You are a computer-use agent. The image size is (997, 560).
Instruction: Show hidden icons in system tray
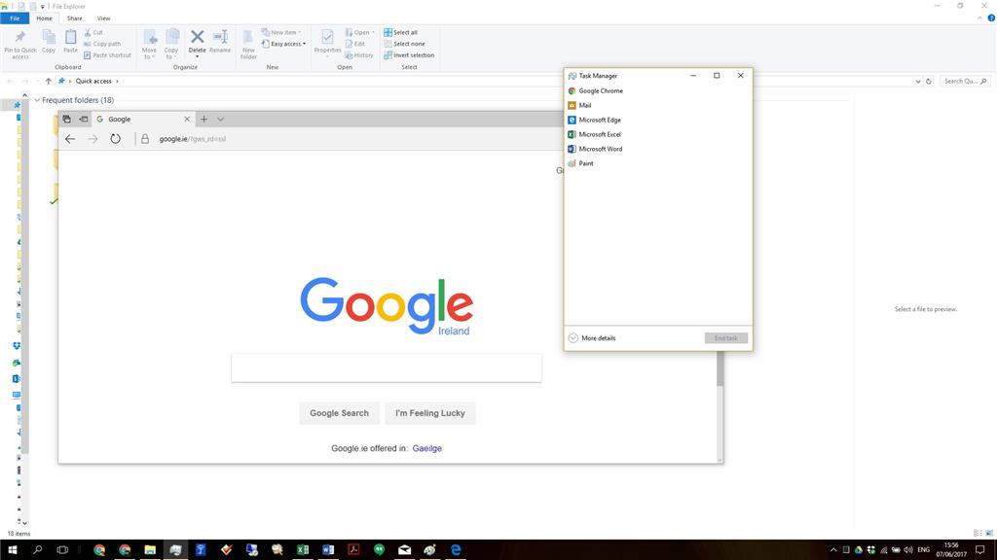(833, 550)
